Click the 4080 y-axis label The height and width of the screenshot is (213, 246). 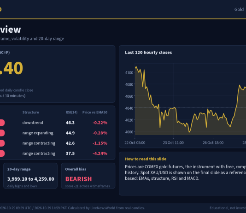point(129,84)
